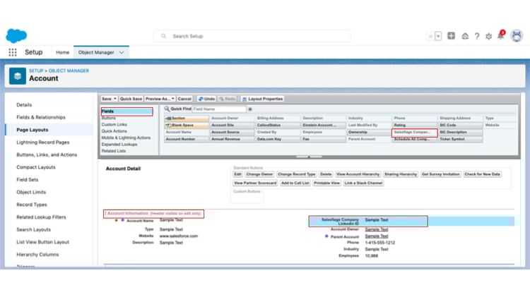The height and width of the screenshot is (297, 530).
Task: Collapse the palette using the bottom handle
Action: pos(309,157)
